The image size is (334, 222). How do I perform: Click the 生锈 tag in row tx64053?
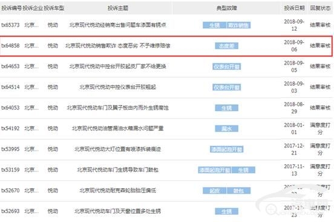coord(227,108)
